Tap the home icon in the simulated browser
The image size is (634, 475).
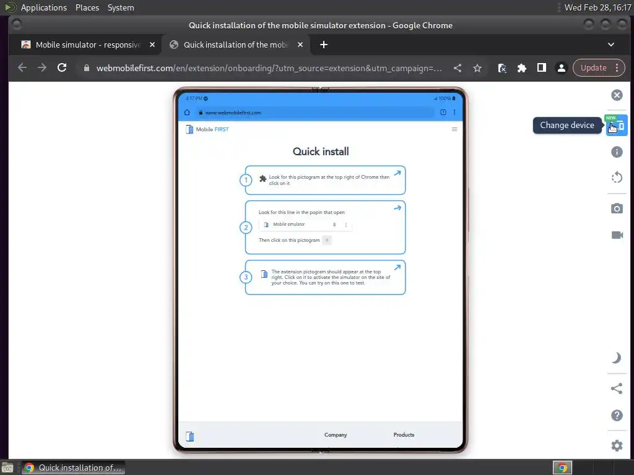pyautogui.click(x=187, y=113)
